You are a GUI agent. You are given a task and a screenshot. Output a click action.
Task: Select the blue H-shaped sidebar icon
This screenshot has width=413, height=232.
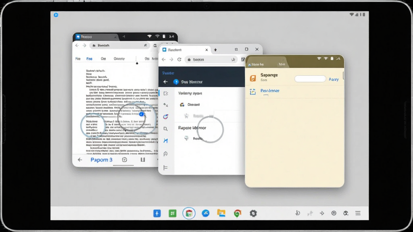tap(165, 141)
